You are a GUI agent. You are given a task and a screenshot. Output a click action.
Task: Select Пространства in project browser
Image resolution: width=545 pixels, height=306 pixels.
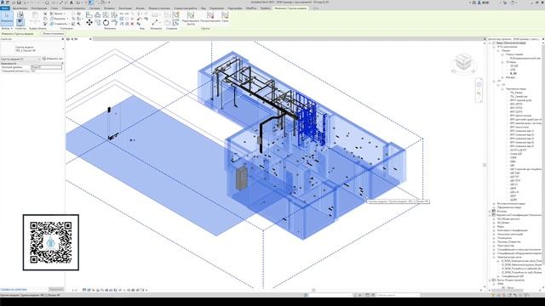point(505,246)
